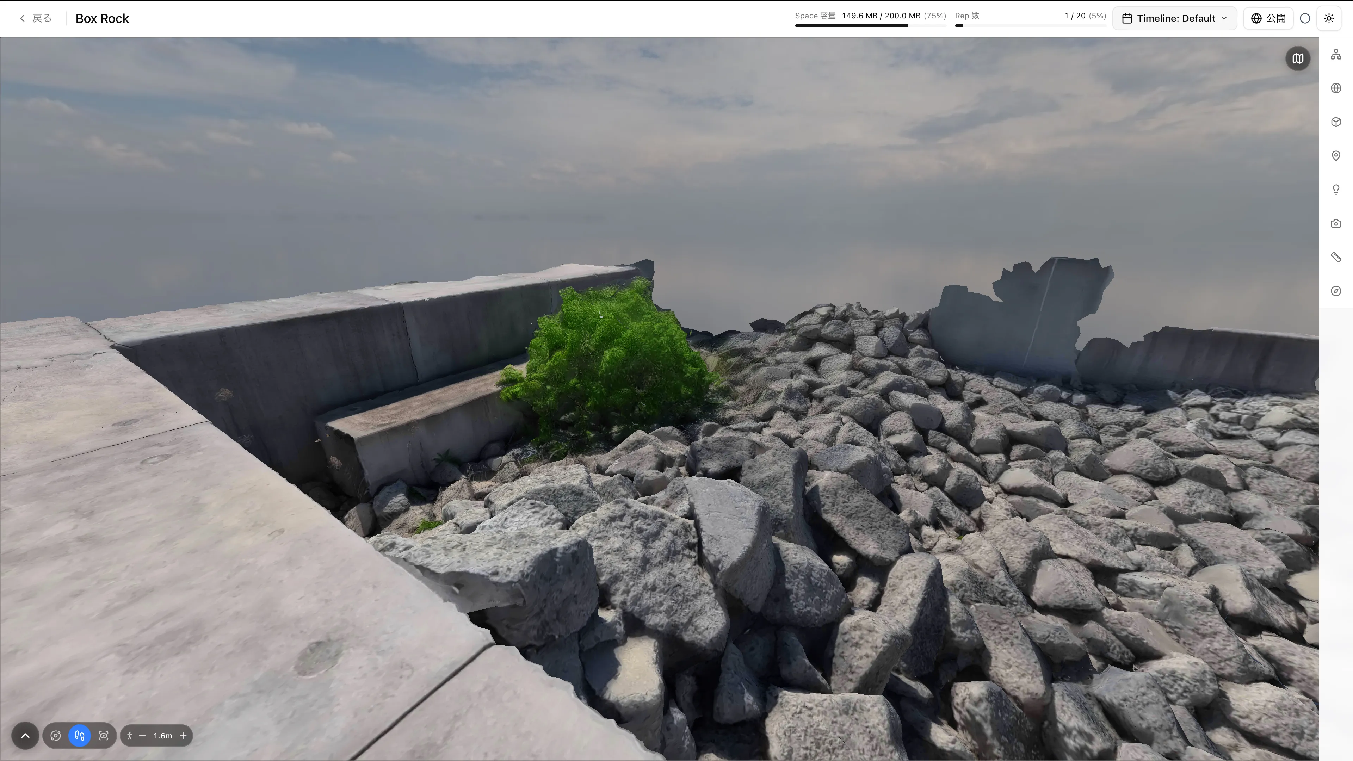Switch to orbit camera mode
This screenshot has width=1353, height=761.
[x=56, y=736]
